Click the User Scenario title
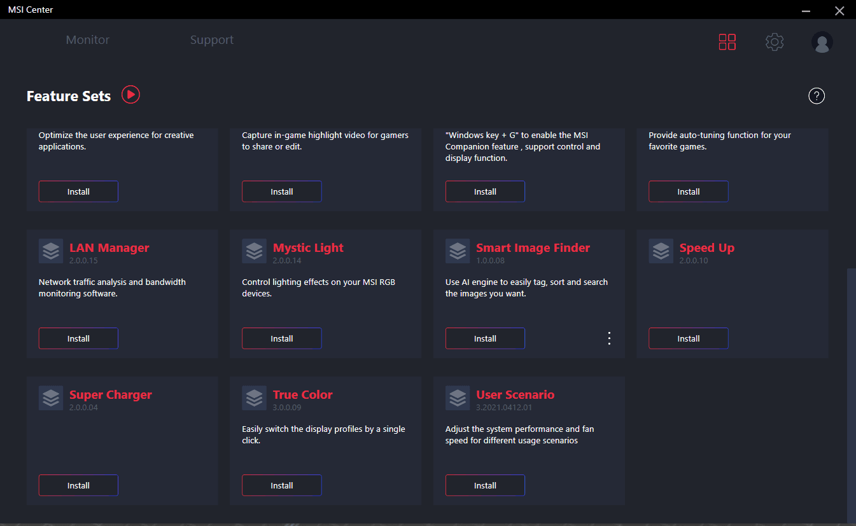856x526 pixels. (516, 395)
